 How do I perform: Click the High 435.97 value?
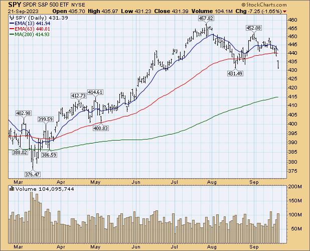[x=103, y=12]
